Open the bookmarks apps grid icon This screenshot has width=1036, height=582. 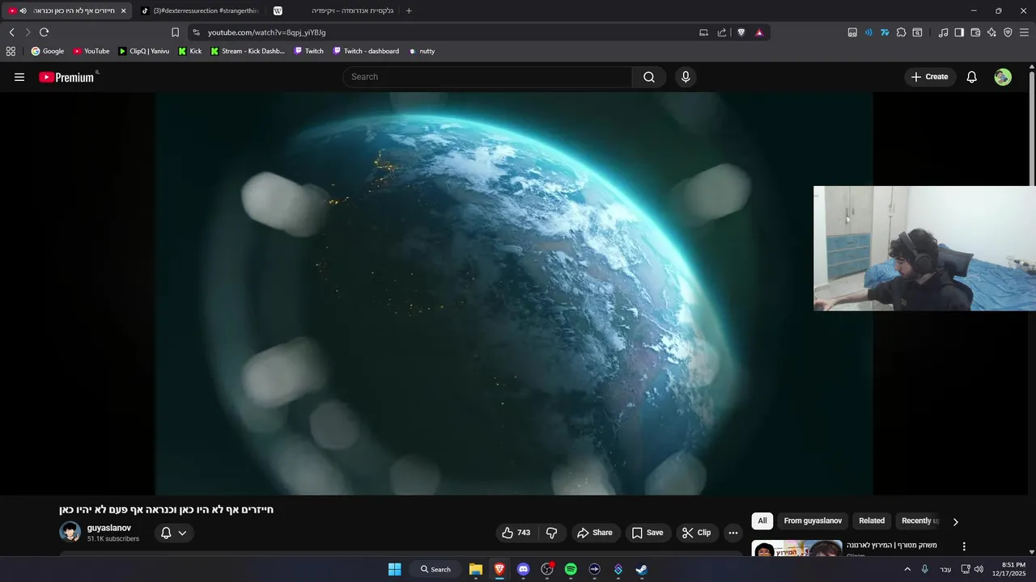tap(11, 51)
